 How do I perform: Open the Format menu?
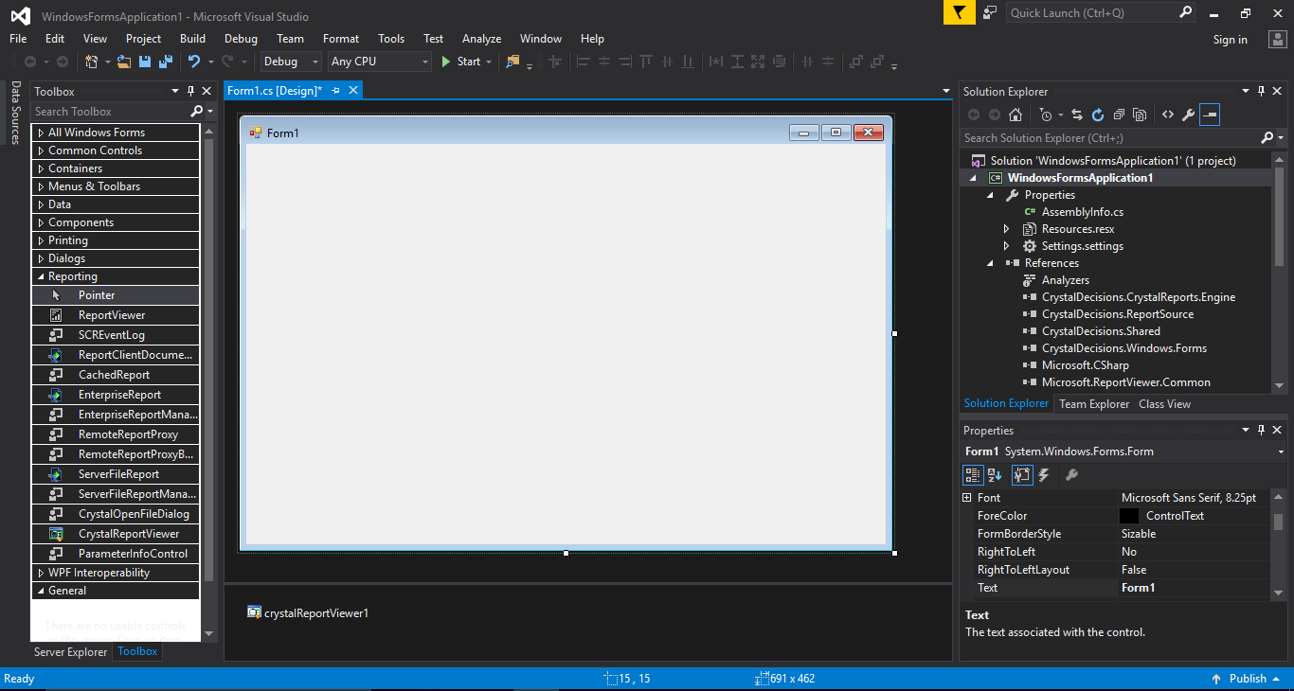pos(341,39)
